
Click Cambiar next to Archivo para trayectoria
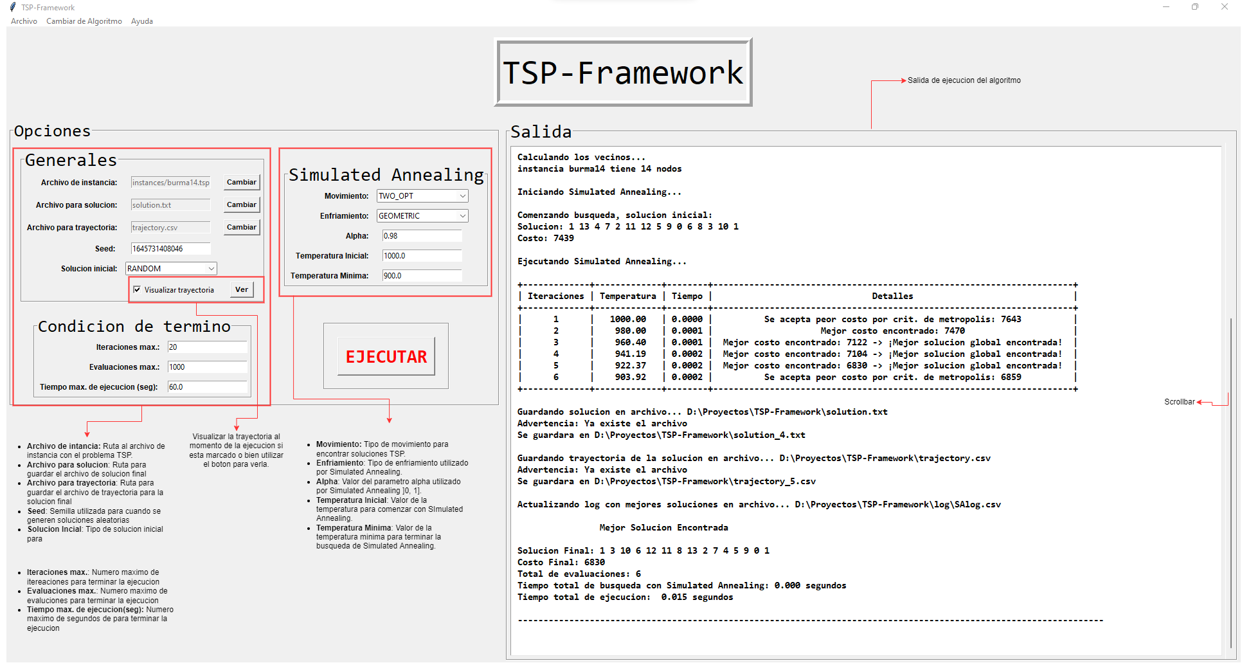(241, 227)
